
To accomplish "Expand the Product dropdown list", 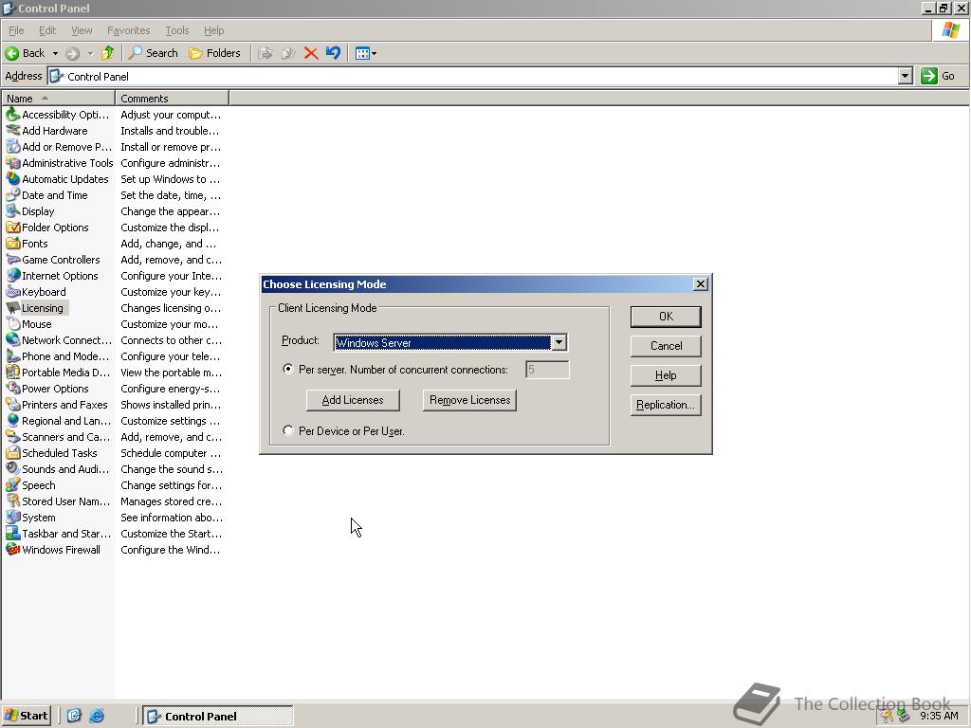I will pyautogui.click(x=559, y=342).
